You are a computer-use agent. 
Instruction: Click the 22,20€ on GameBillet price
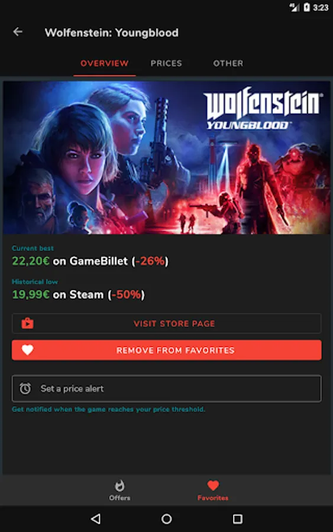[x=90, y=261]
